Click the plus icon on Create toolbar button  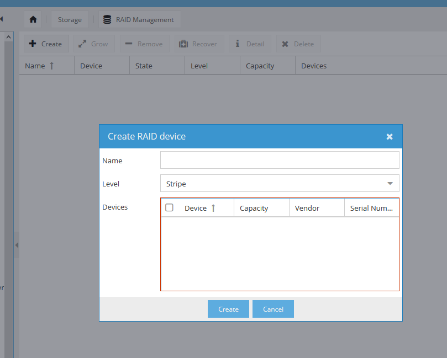click(33, 44)
